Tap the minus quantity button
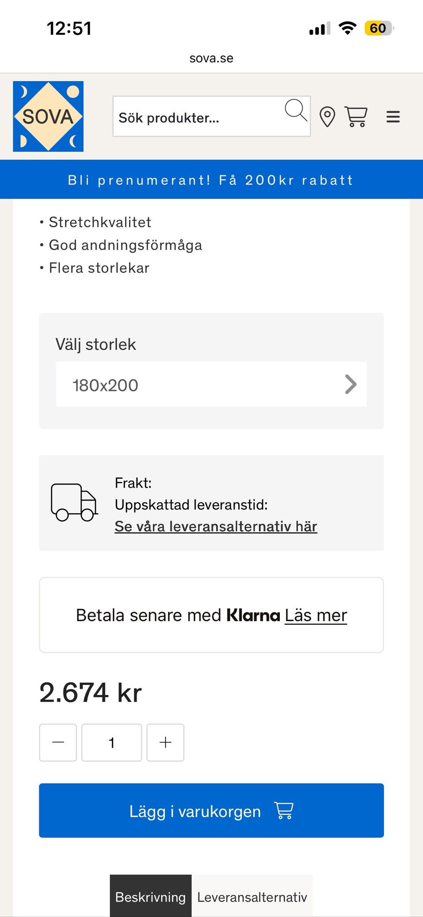Viewport: 423px width, 917px height. point(58,743)
